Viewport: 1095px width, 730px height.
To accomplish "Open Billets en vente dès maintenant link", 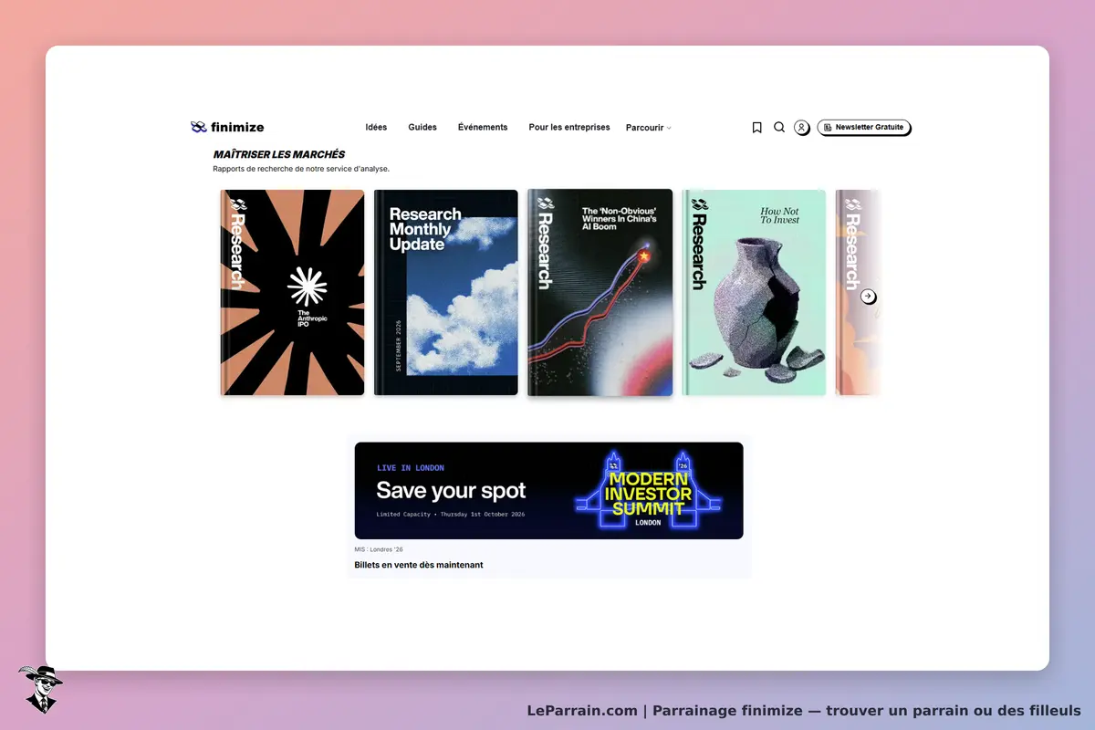I will [x=419, y=565].
